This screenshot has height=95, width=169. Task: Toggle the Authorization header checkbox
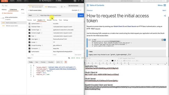(x=29, y=52)
